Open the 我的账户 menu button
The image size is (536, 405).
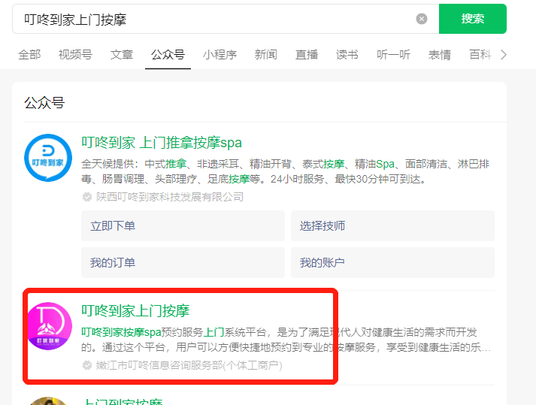tap(392, 262)
